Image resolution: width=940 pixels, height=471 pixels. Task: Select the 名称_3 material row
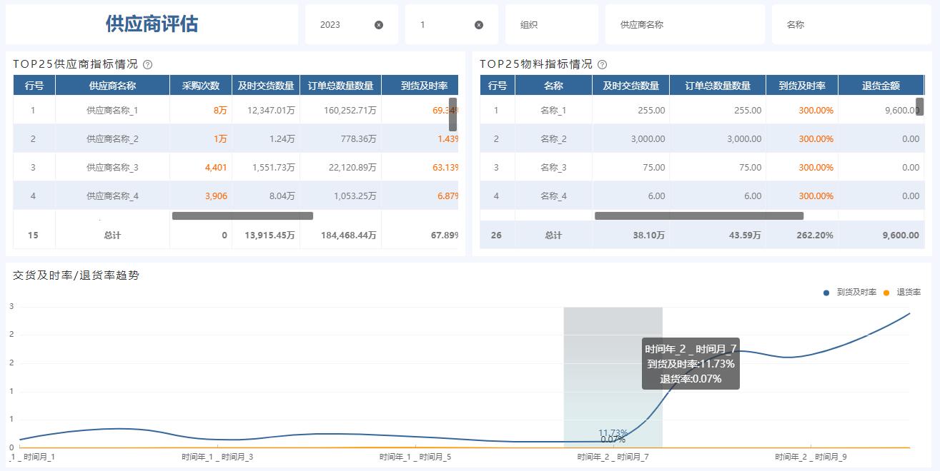pos(553,168)
